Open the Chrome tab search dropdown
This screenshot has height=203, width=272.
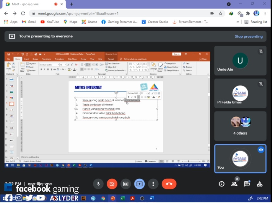229,4
